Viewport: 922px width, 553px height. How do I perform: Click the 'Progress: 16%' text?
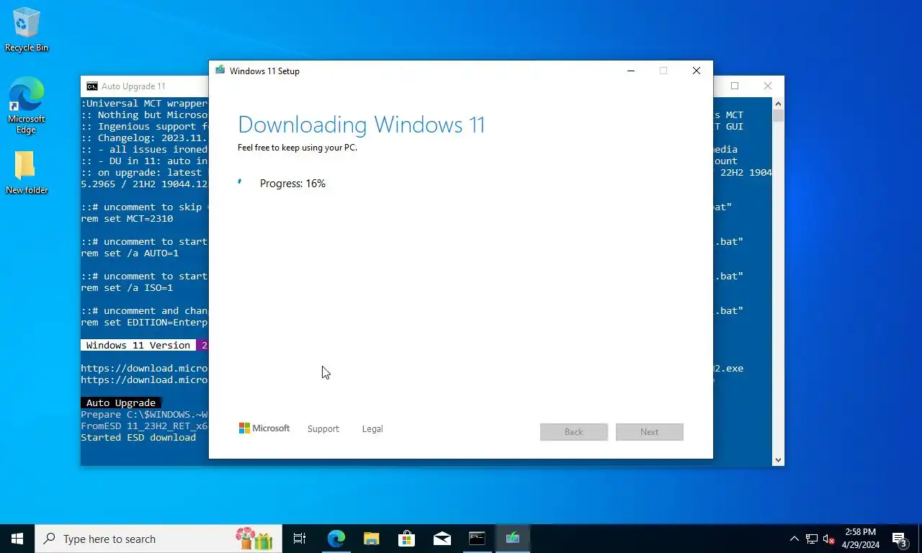coord(292,184)
